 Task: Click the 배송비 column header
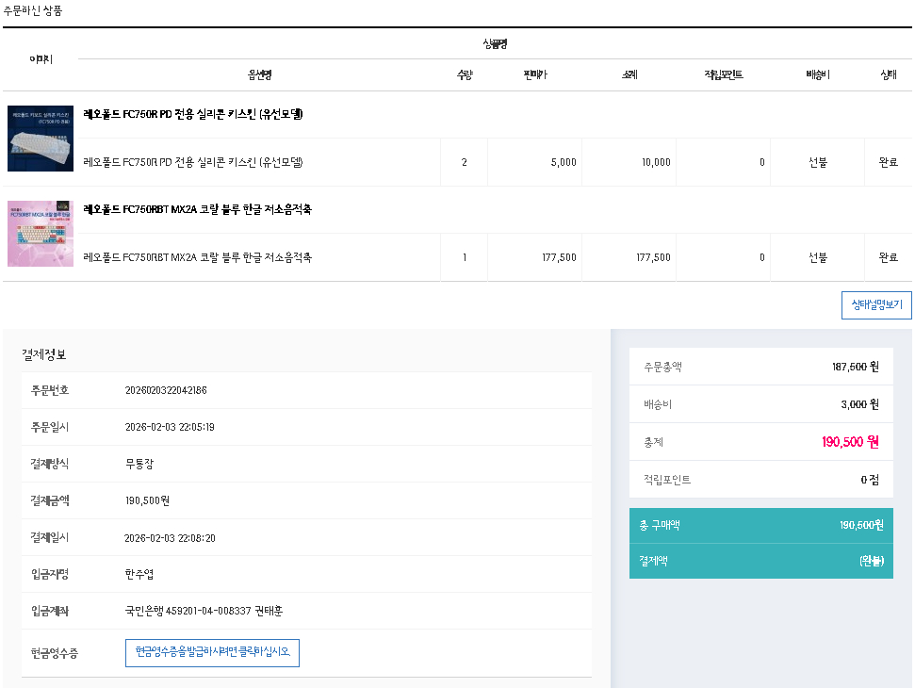point(816,74)
